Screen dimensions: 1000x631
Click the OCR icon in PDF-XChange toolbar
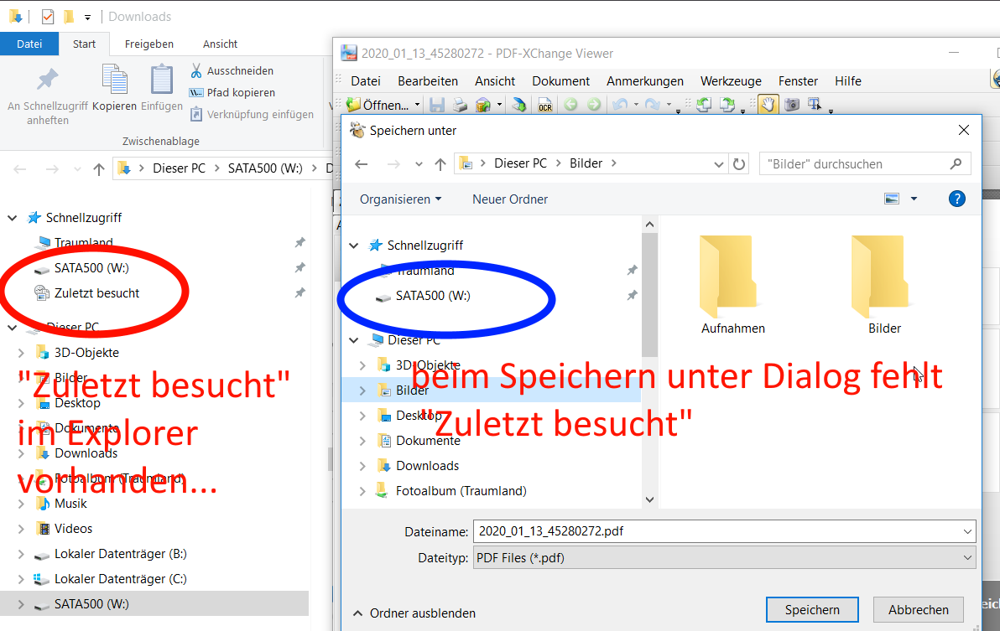545,105
